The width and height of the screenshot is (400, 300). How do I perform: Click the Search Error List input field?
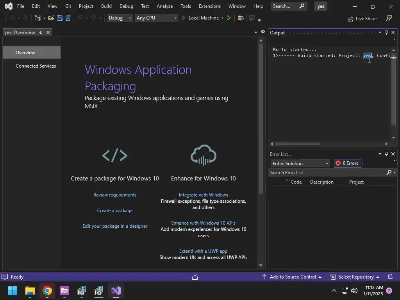point(327,173)
